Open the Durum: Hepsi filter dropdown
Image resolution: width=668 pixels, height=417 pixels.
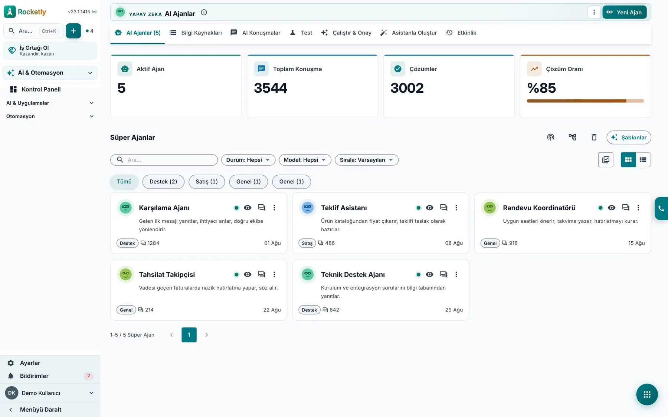[x=248, y=160]
